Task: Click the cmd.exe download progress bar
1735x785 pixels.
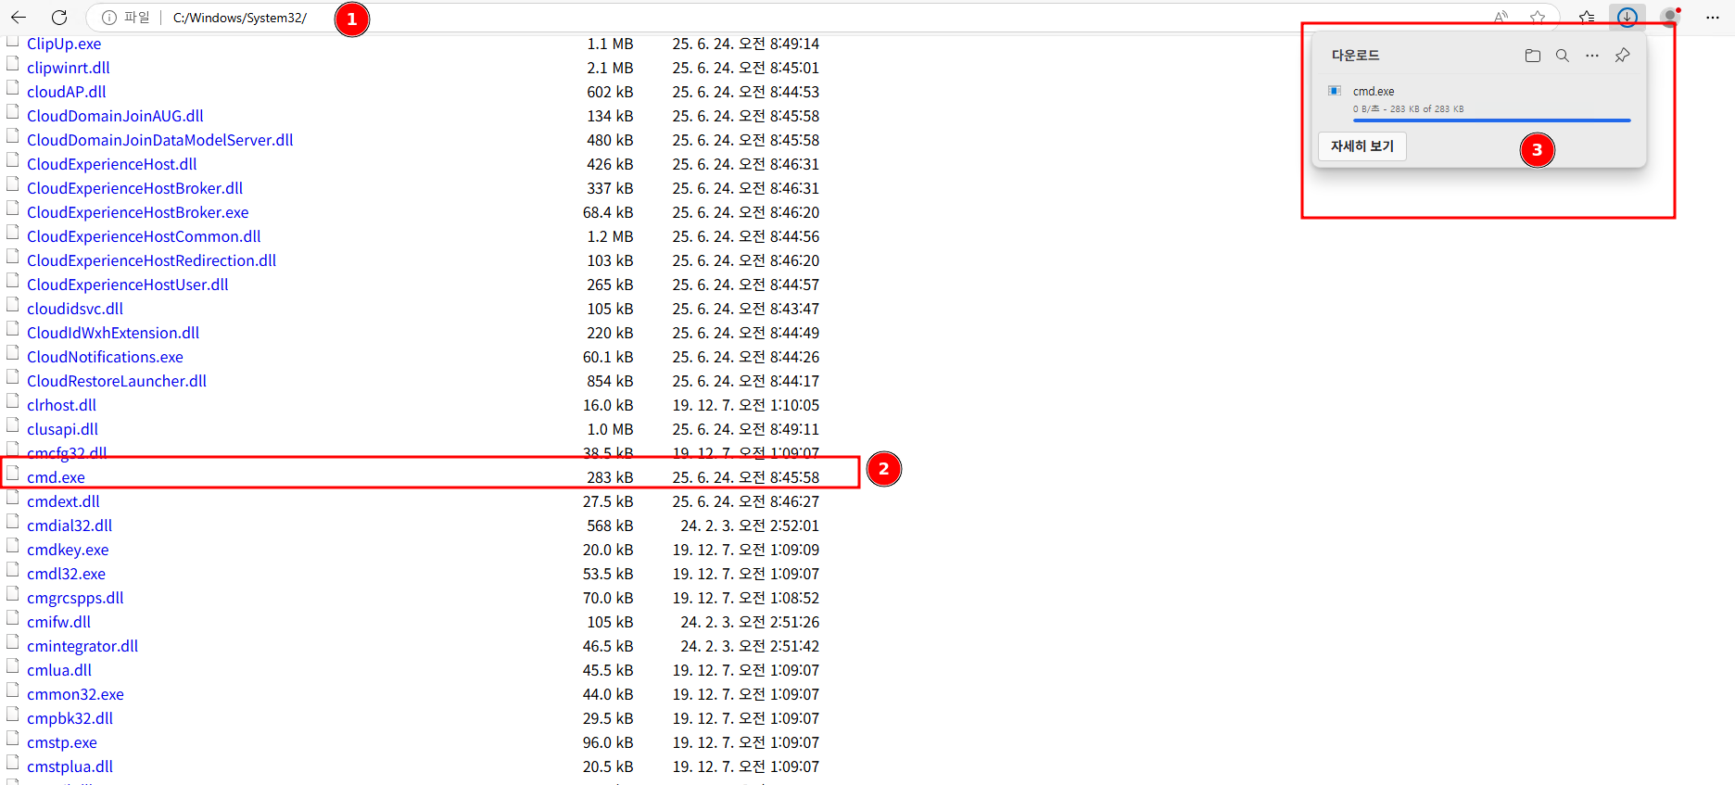Action: tap(1491, 120)
